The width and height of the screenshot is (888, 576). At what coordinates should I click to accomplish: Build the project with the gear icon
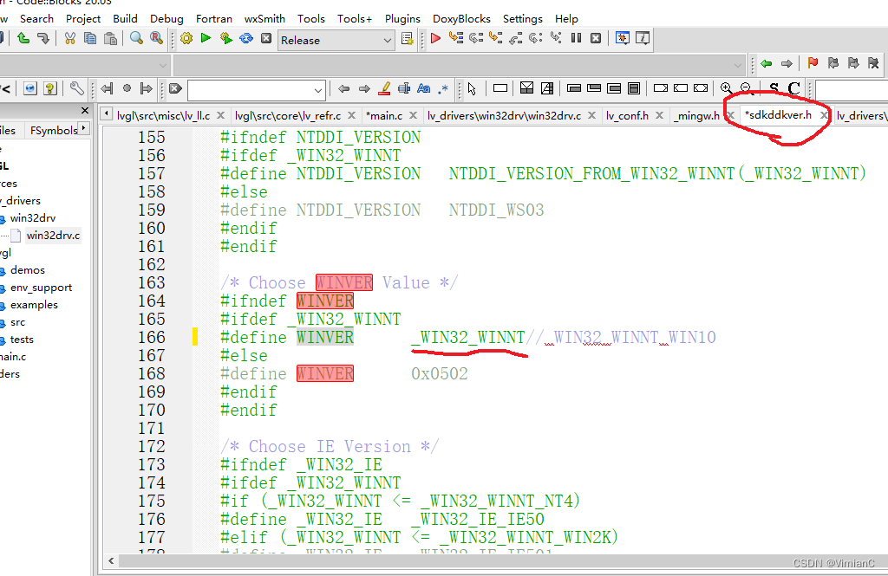186,38
